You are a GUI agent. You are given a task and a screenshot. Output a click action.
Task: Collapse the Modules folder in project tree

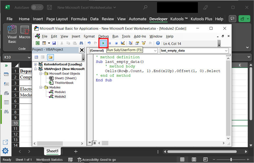tap(41, 87)
